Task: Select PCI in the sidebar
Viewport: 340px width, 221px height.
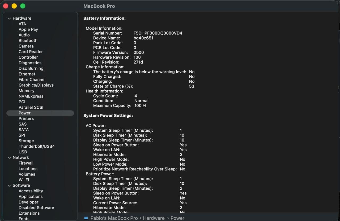Action: pyautogui.click(x=22, y=102)
